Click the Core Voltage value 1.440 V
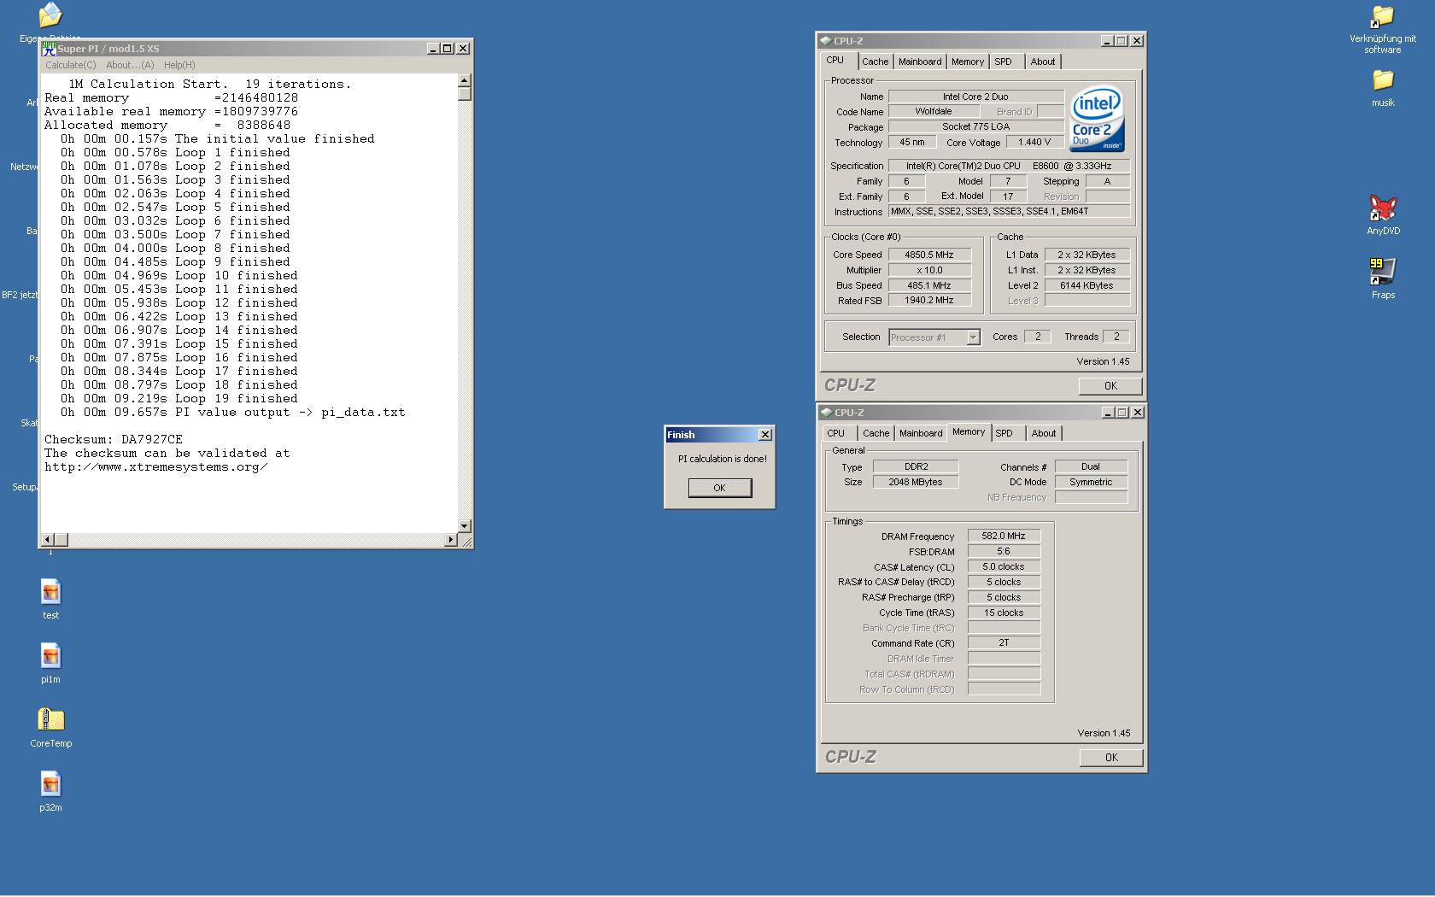Image resolution: width=1435 pixels, height=897 pixels. (x=1034, y=142)
